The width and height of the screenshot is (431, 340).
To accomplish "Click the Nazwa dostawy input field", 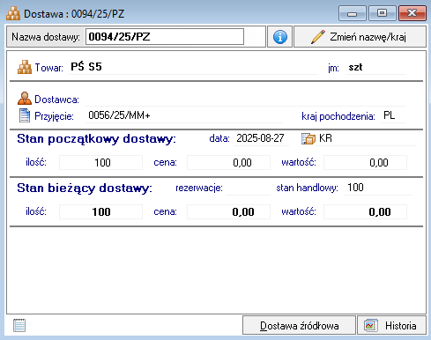I will point(165,37).
